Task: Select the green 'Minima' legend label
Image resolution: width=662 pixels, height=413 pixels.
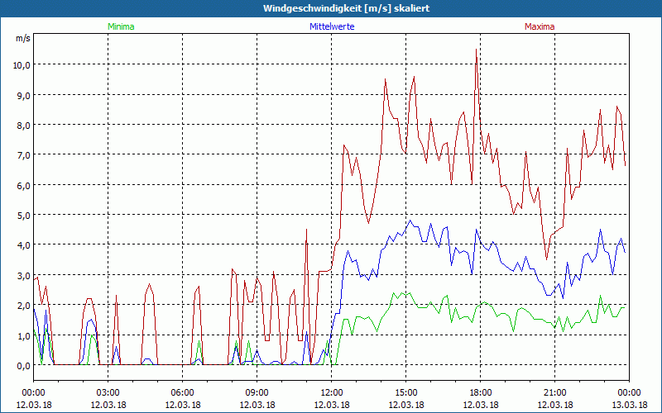Action: [x=121, y=26]
